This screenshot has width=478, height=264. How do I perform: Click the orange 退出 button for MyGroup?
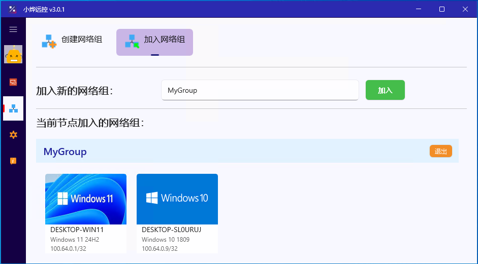[x=441, y=151]
